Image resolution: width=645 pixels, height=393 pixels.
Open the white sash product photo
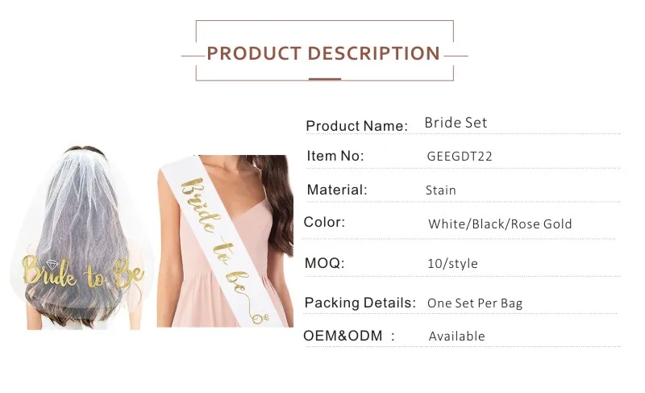pyautogui.click(x=224, y=240)
